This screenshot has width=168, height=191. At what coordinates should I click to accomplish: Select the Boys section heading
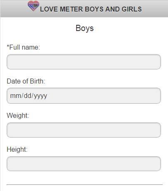coord(84,28)
